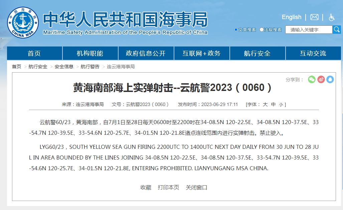This screenshot has height=210, width=343.
Task: Go to 航行警告 in the breadcrumb
Action: 90,67
